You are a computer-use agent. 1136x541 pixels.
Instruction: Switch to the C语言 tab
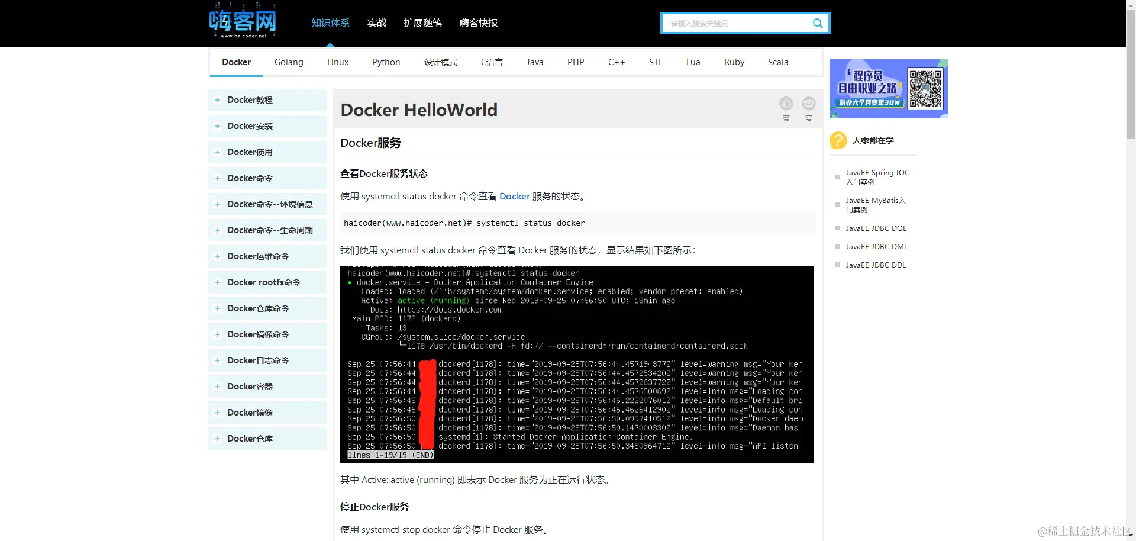[x=492, y=62]
